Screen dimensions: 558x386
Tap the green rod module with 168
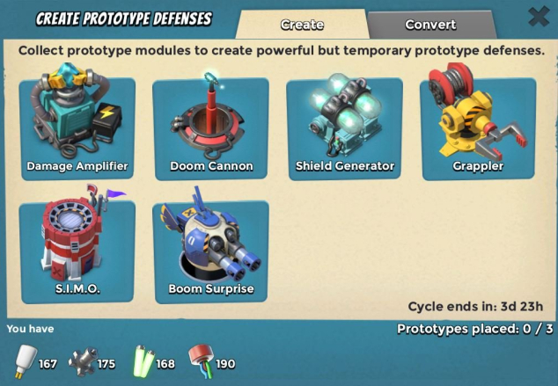coord(143,361)
